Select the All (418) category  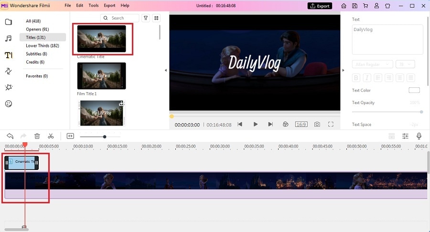tap(33, 21)
